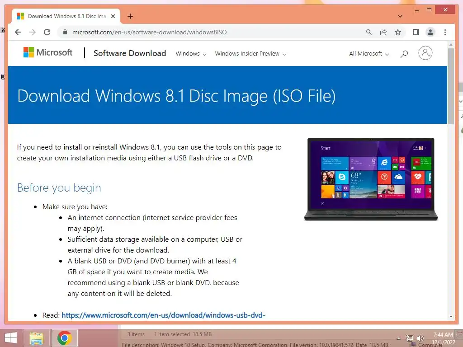Image resolution: width=463 pixels, height=347 pixels.
Task: Minimize the Chrome window
Action: click(416, 10)
